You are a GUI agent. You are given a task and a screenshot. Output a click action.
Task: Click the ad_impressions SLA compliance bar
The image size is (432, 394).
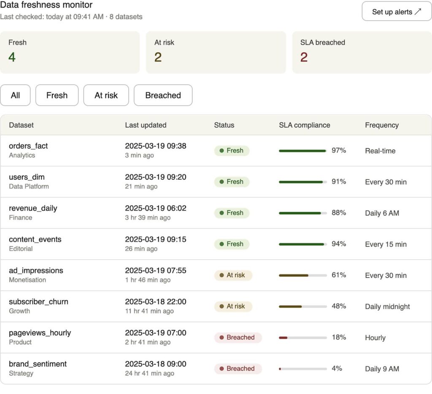(x=303, y=276)
